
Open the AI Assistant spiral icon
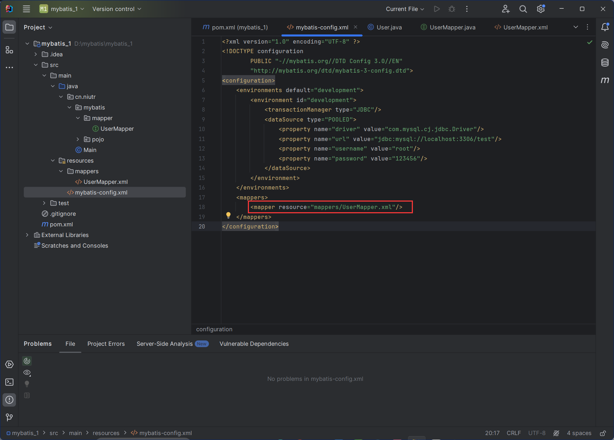(x=605, y=45)
